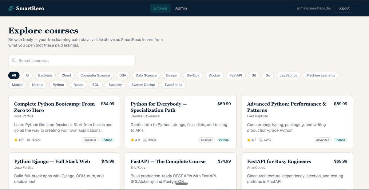Select the Next.js filter chip

coord(38,85)
